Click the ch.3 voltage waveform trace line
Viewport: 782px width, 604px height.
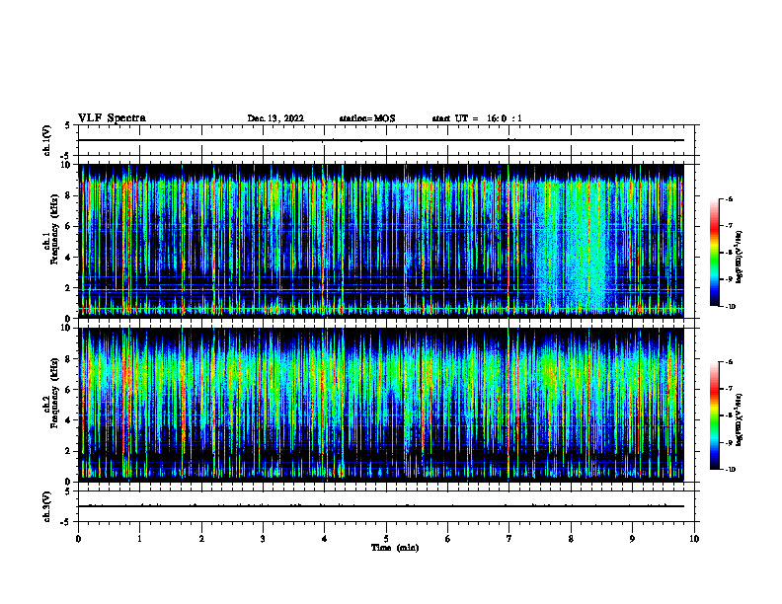coord(381,506)
